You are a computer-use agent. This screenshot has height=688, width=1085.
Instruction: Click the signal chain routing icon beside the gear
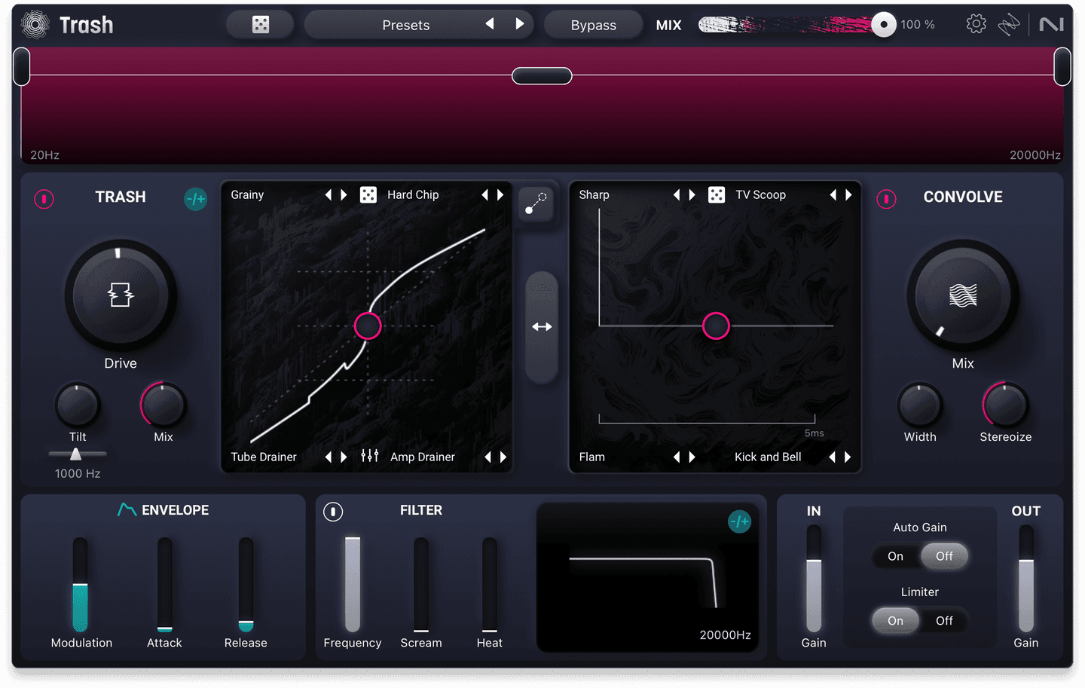point(1009,23)
